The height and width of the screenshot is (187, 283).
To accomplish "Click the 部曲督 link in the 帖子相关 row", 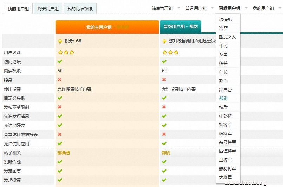I will (x=64, y=153).
